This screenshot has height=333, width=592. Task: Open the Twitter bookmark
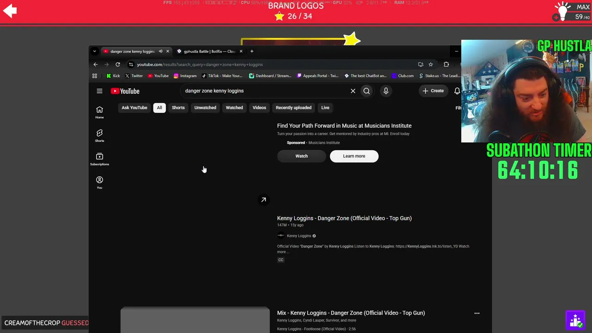point(134,76)
